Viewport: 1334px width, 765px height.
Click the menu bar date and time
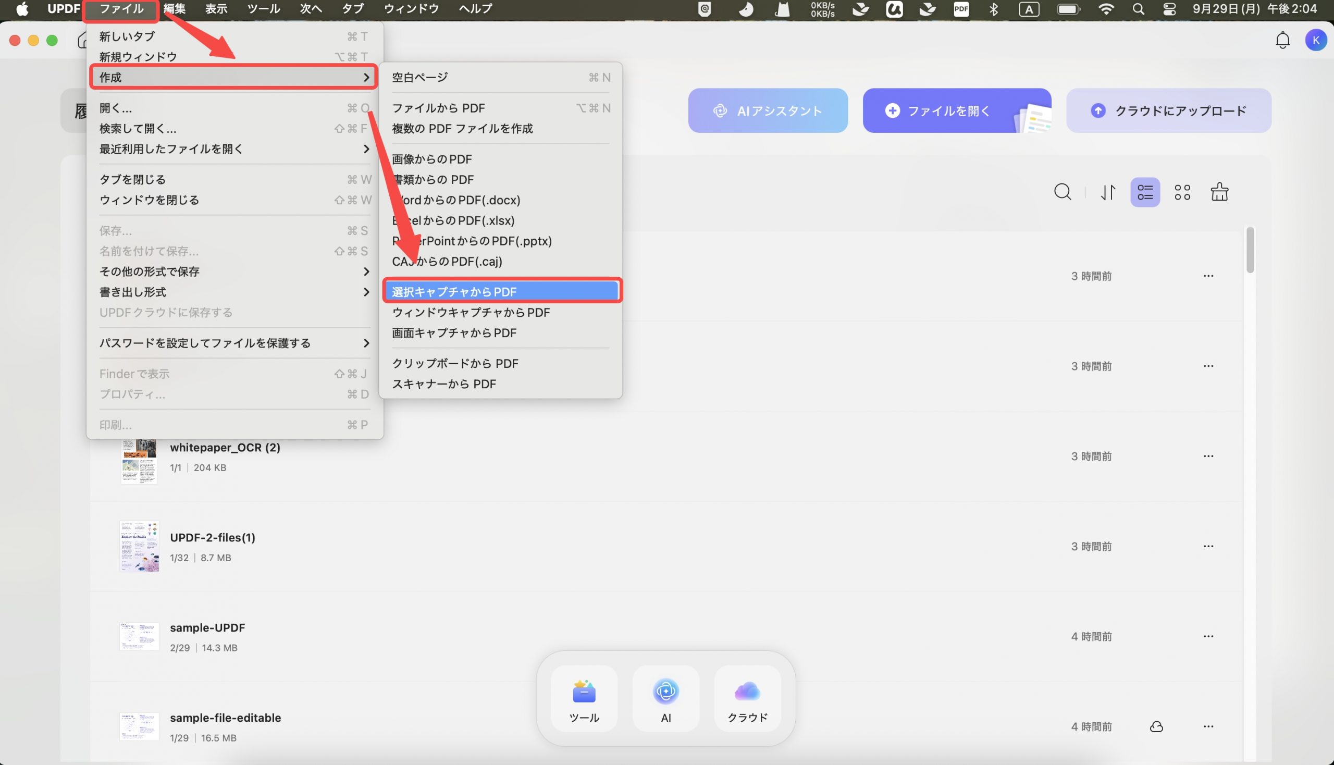pyautogui.click(x=1254, y=9)
